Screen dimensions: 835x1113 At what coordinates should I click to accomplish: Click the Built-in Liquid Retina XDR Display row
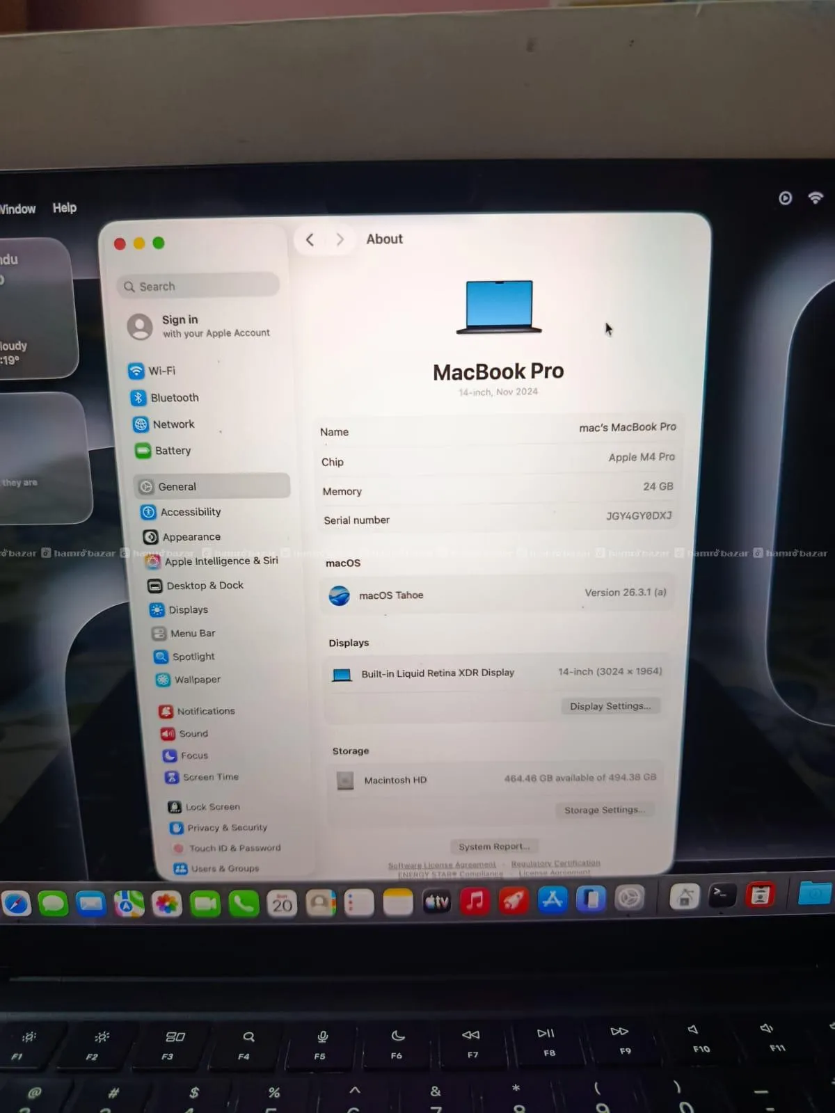497,673
